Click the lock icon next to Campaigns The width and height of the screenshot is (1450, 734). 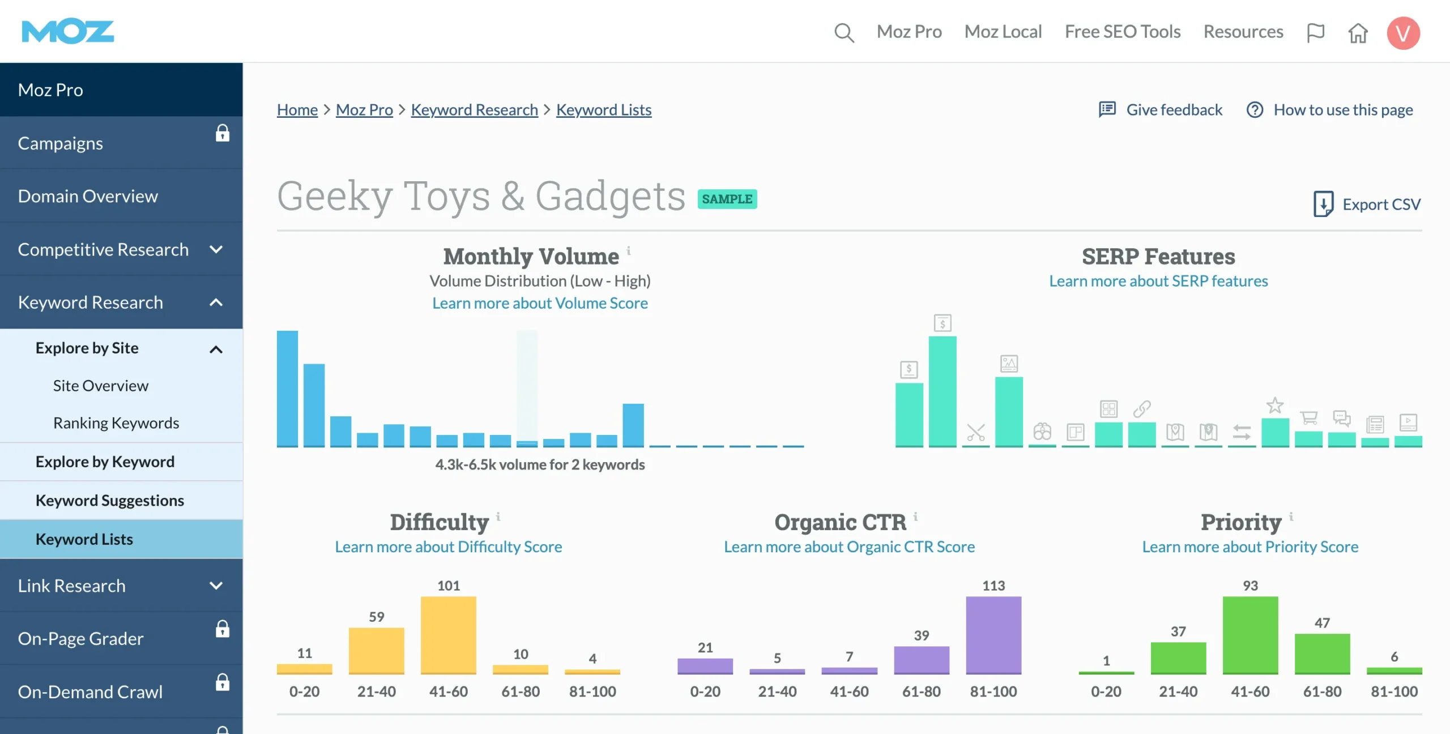pos(223,134)
